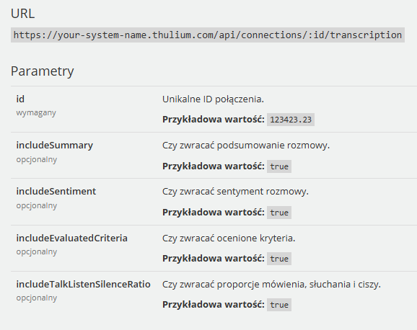Click the true value for includeEvaluatedCriteria
Image resolution: width=417 pixels, height=330 pixels.
279,259
